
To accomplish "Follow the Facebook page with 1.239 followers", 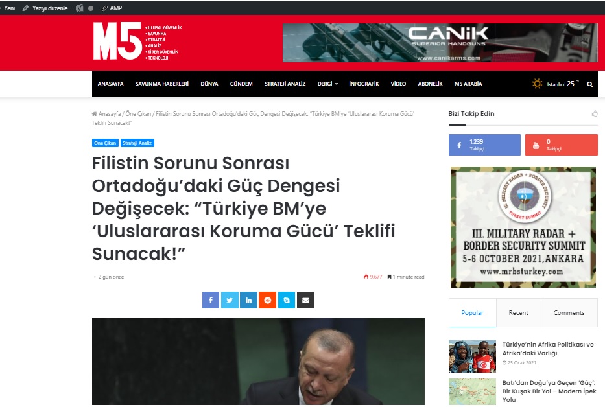I will (484, 145).
